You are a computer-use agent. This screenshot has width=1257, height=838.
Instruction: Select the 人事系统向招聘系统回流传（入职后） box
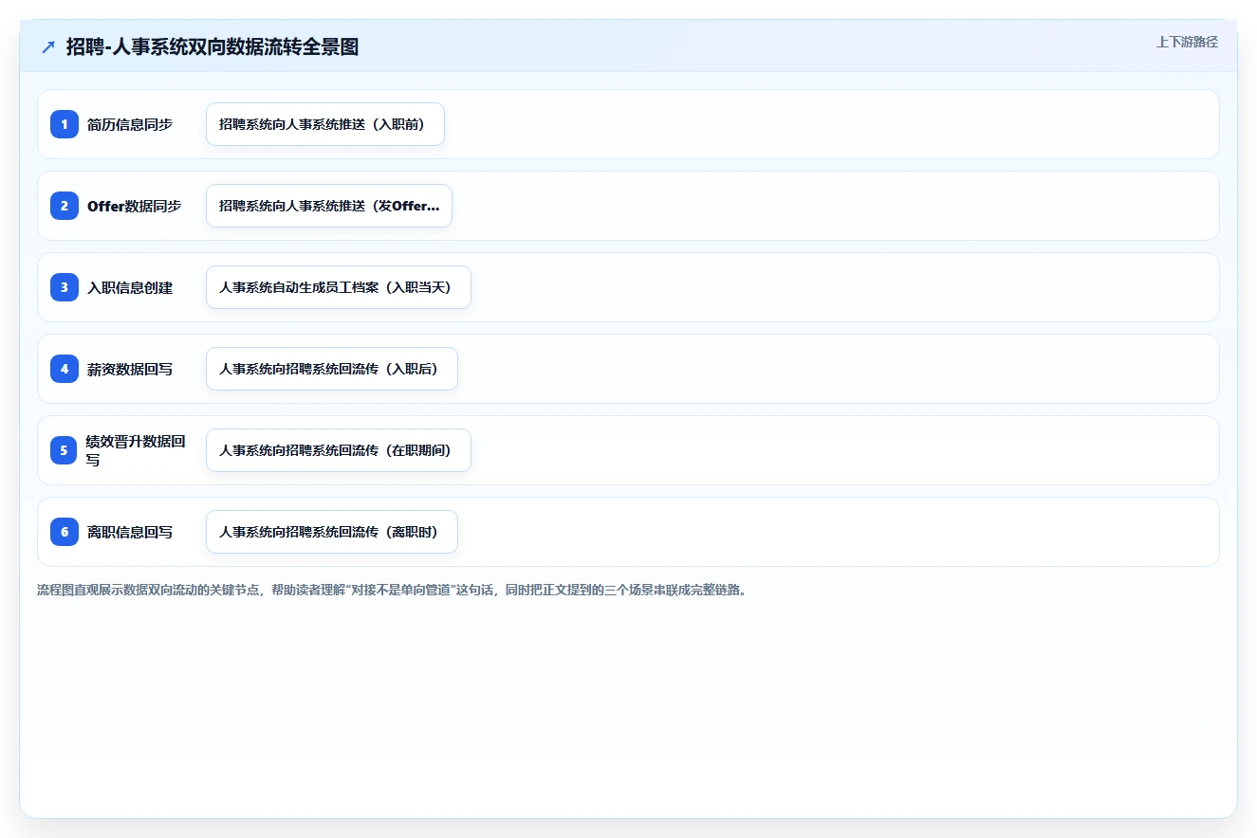332,369
